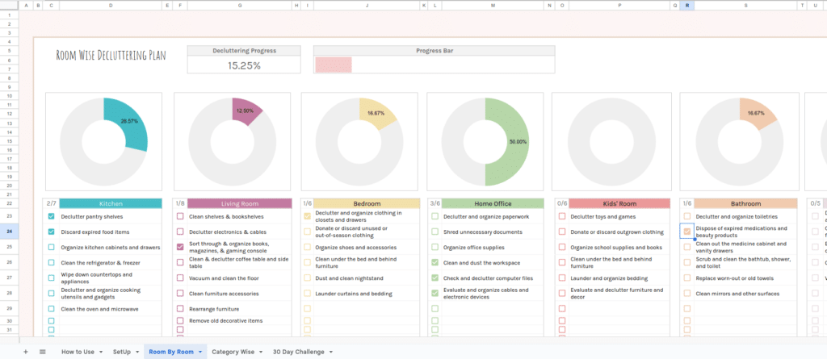
Task: Check Clean mirrors and other surfaces box
Action: [x=686, y=293]
